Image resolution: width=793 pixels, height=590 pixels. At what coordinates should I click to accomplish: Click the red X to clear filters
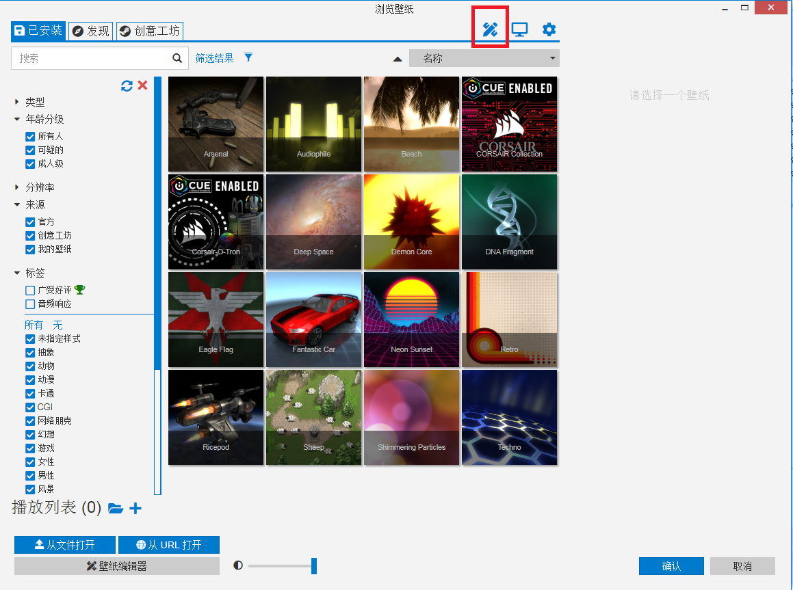tap(142, 85)
